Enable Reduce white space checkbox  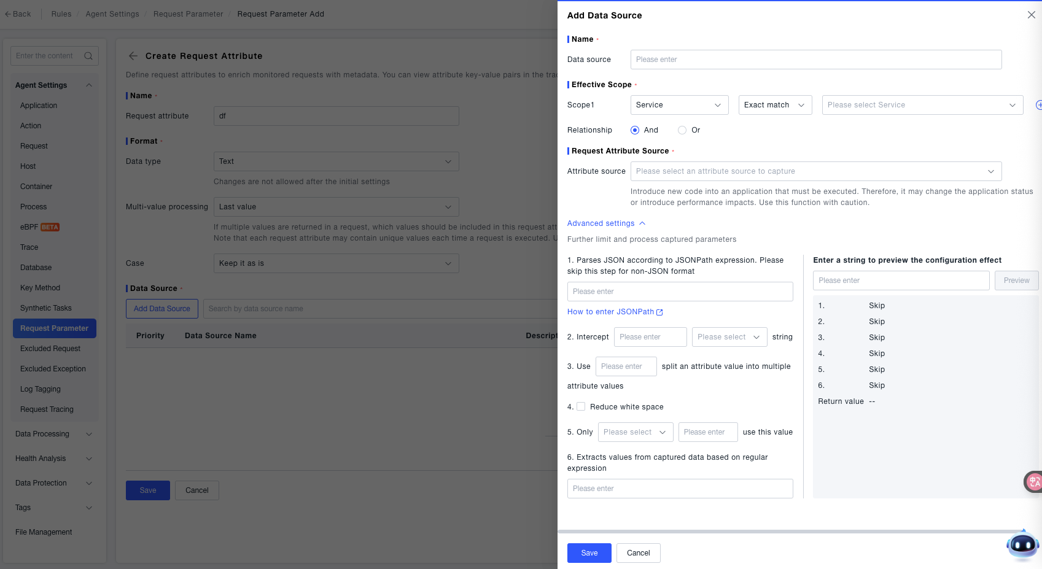[x=581, y=406]
